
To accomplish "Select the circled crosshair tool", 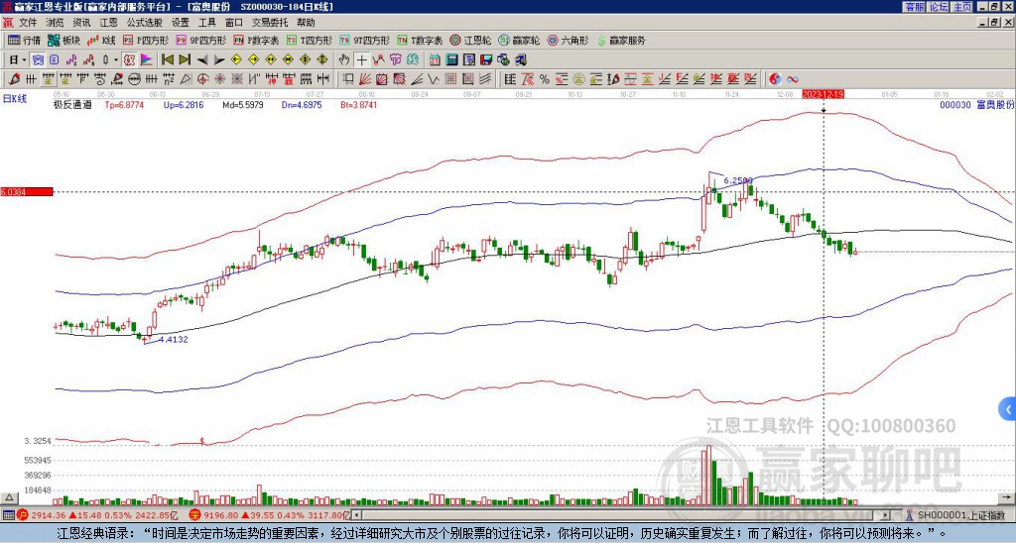I will [x=202, y=79].
